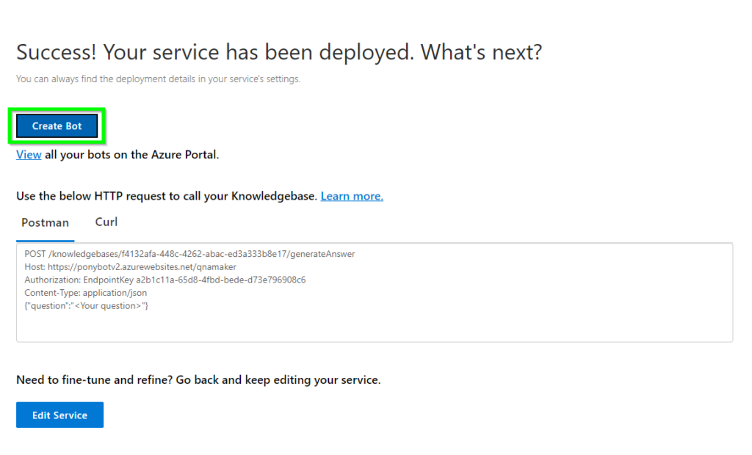Click the 'Use the below HTTP request' text

pos(167,196)
